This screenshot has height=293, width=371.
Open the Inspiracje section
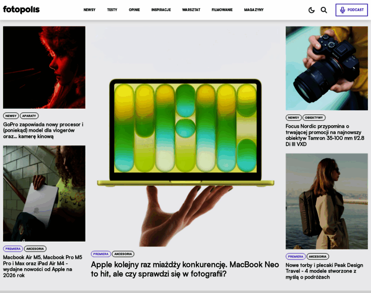pyautogui.click(x=161, y=10)
